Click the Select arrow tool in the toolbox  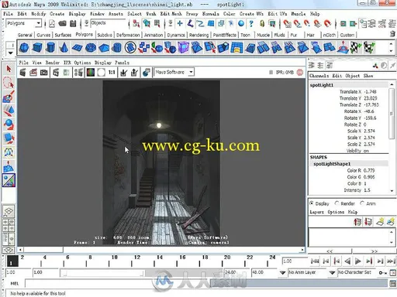click(x=9, y=69)
